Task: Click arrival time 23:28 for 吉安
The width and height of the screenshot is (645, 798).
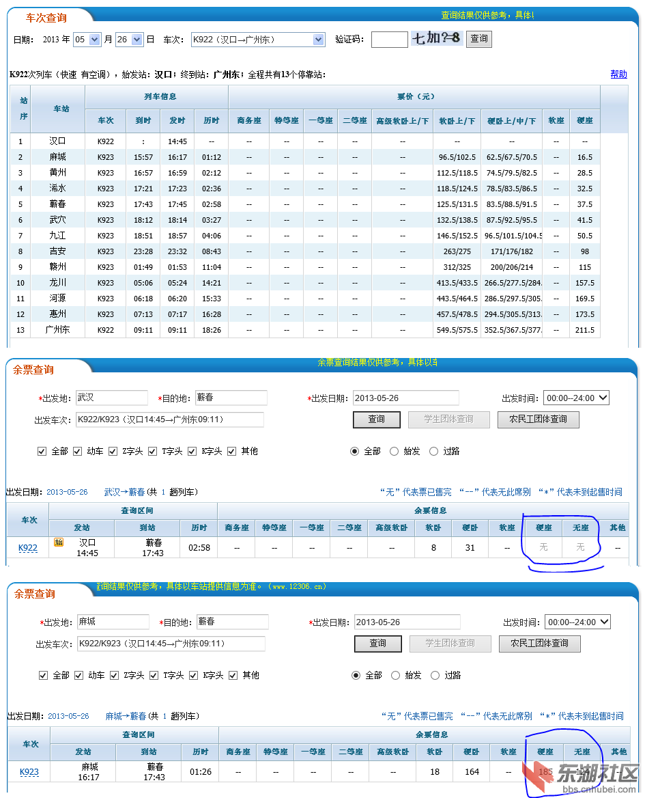Action: click(x=143, y=251)
